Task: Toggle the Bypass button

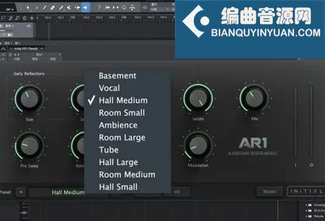Action: coord(270,192)
